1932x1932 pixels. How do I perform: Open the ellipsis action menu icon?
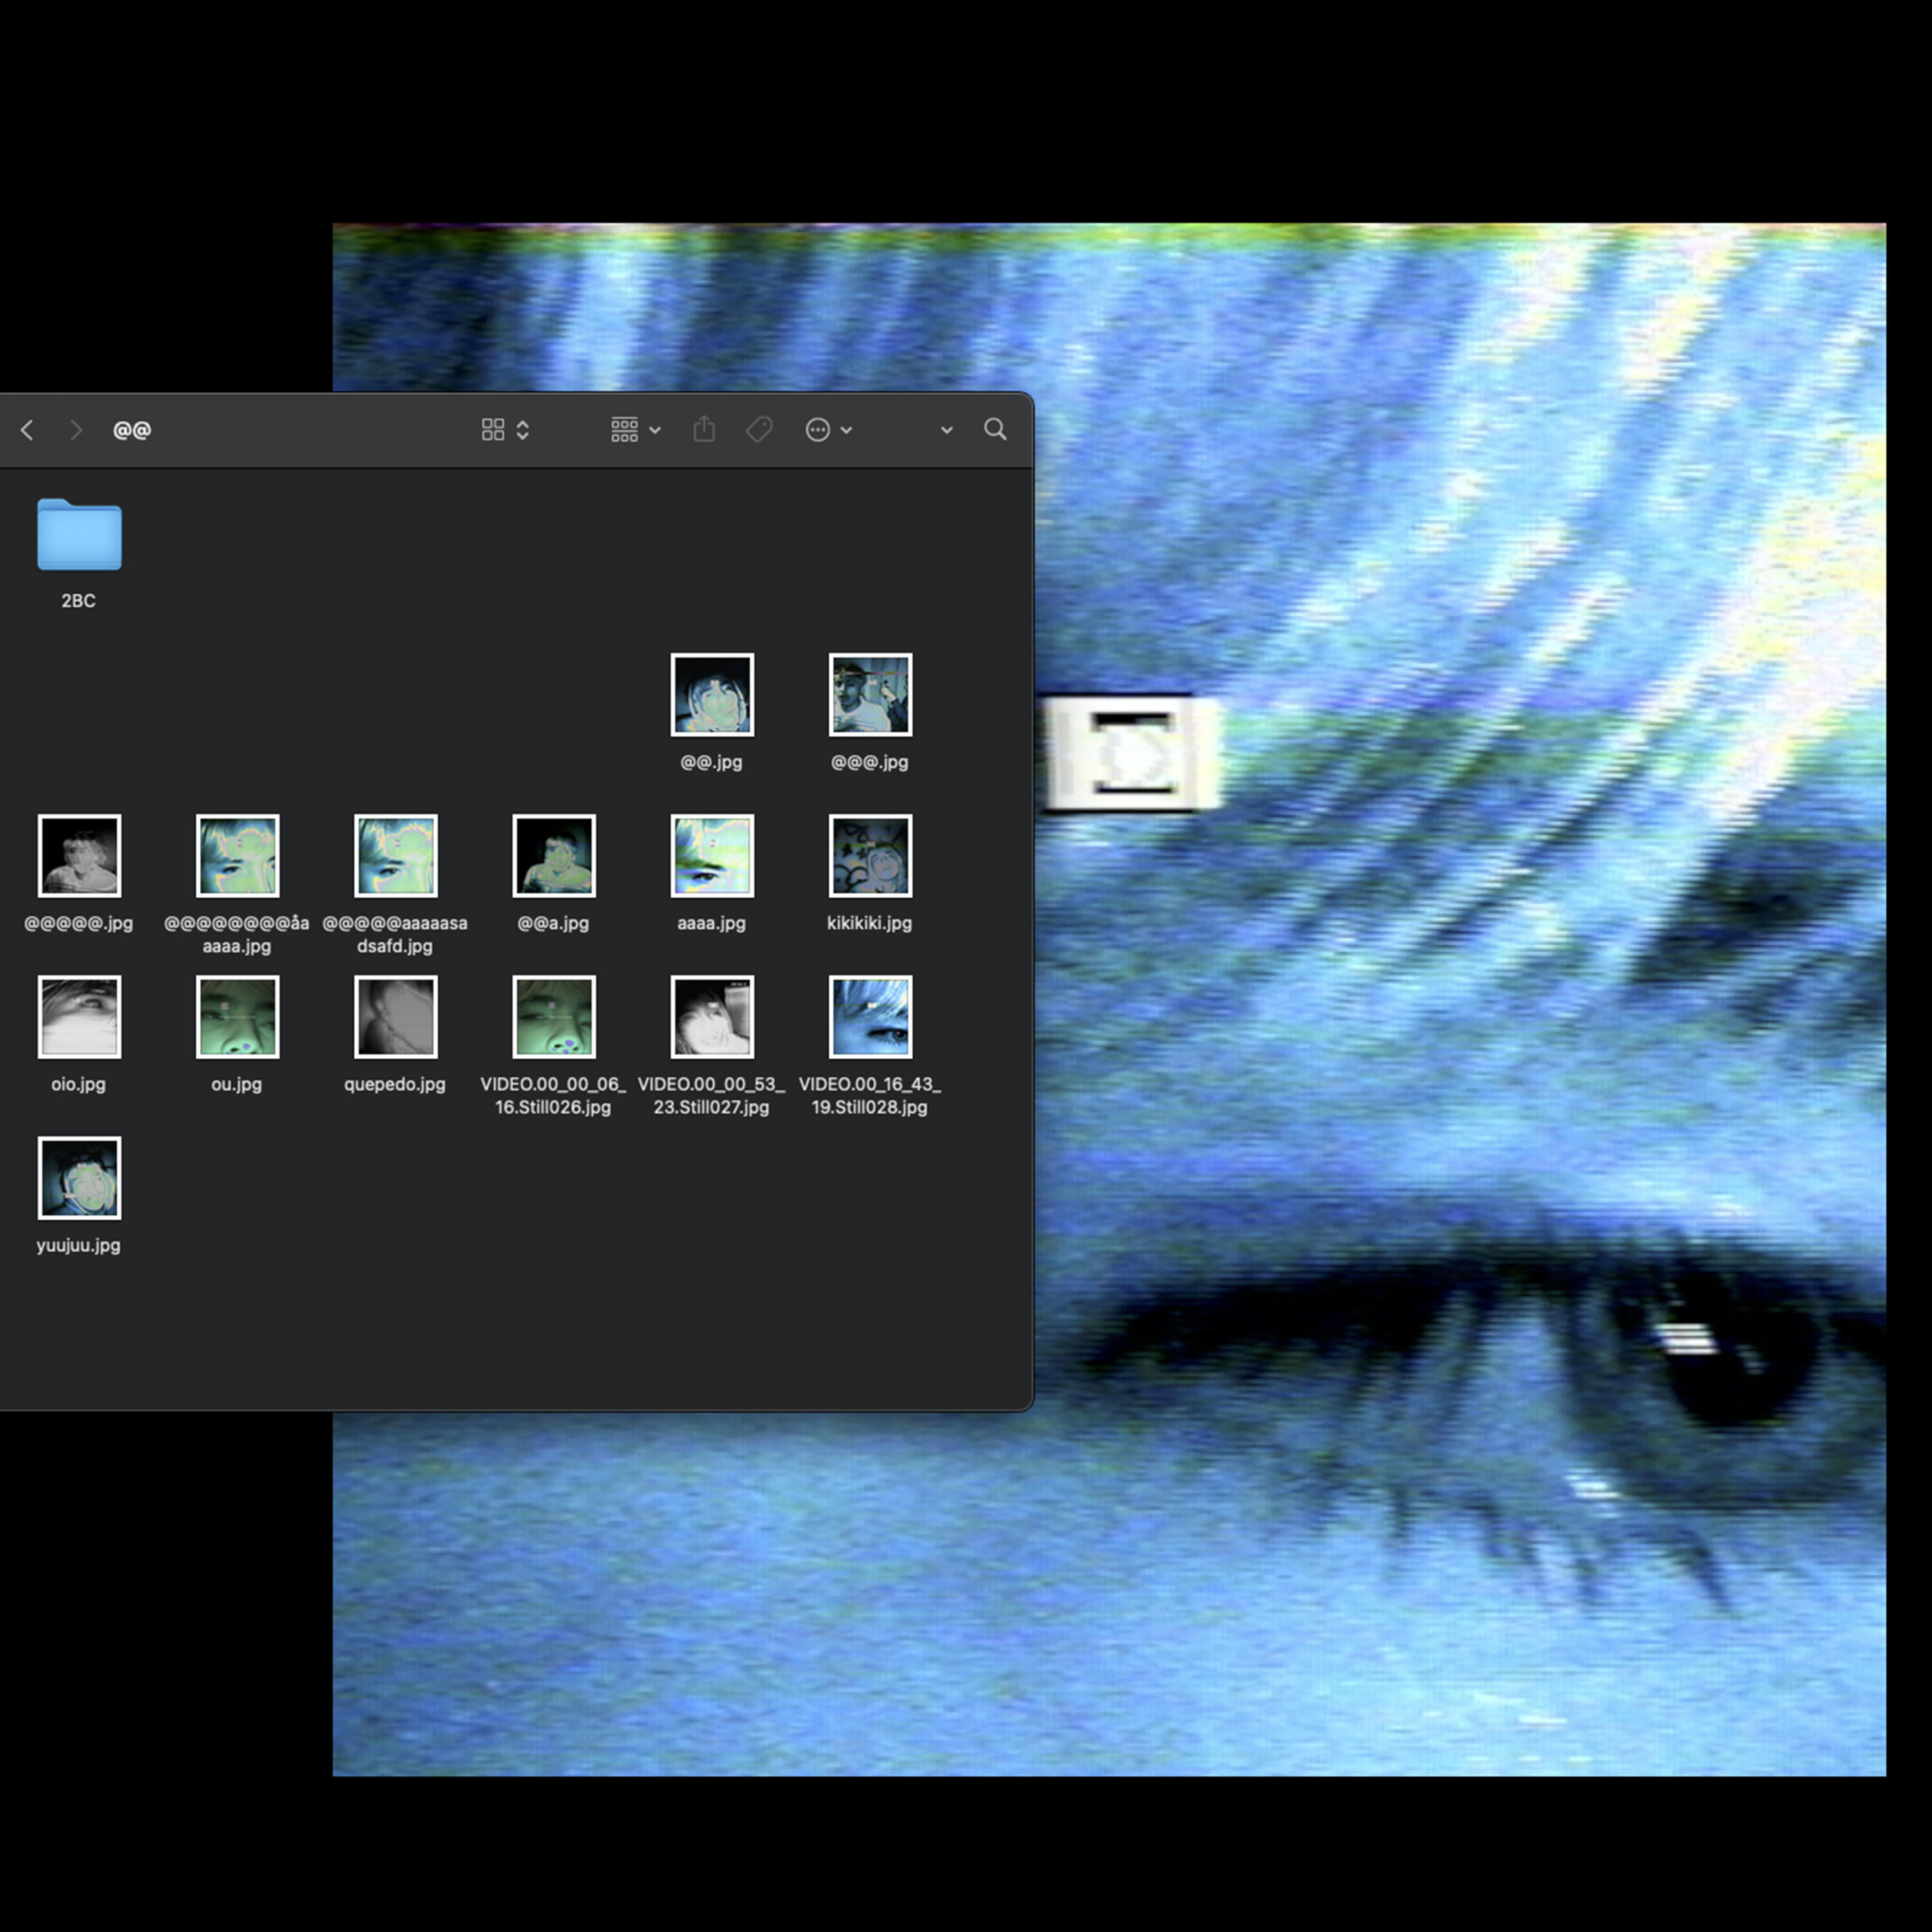[x=818, y=430]
